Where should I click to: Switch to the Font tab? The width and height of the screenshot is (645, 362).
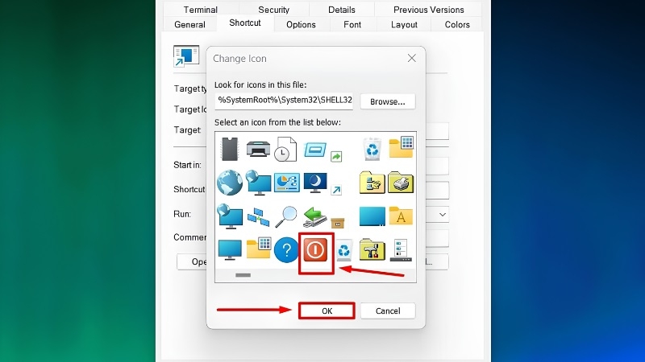point(352,25)
